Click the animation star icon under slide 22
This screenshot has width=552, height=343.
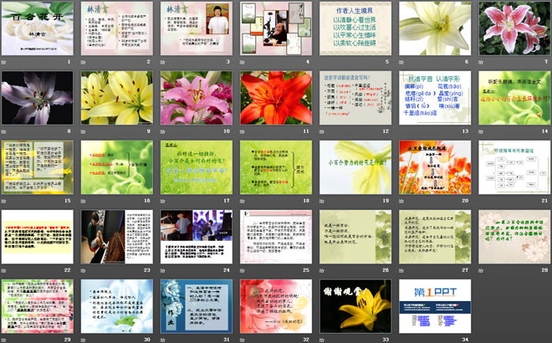coord(4,270)
